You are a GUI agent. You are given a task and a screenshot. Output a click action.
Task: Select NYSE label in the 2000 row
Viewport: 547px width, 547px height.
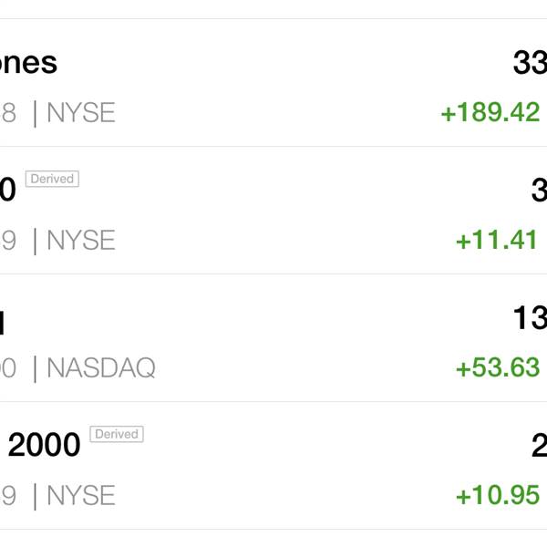tap(81, 495)
